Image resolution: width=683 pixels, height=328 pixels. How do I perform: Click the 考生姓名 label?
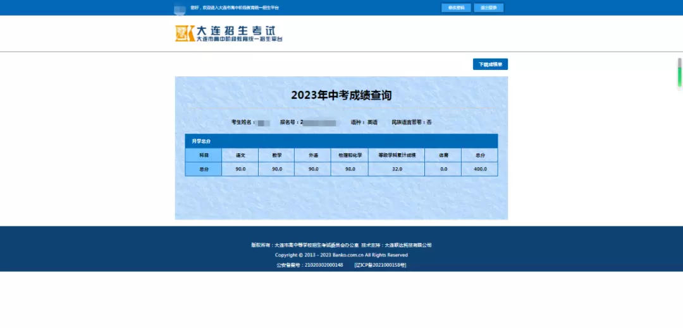click(243, 122)
